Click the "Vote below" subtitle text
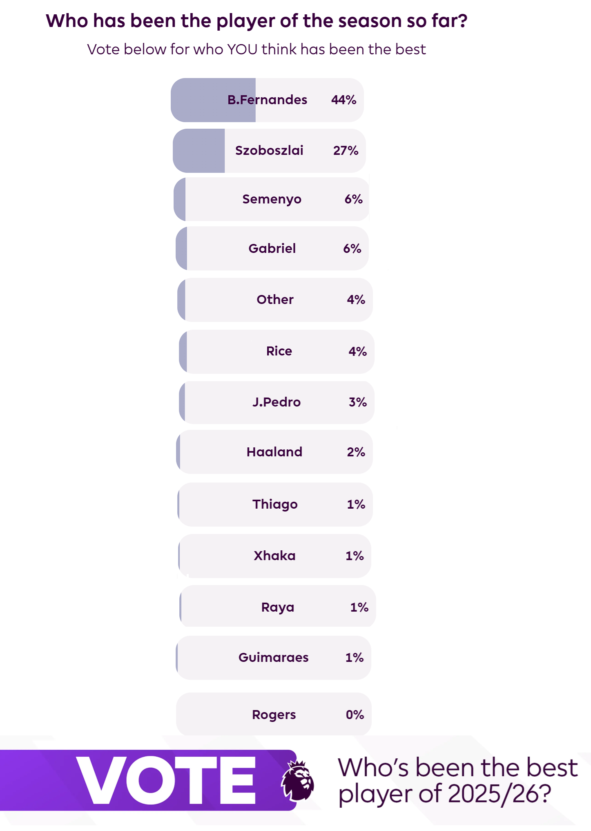This screenshot has height=831, width=591. [256, 49]
